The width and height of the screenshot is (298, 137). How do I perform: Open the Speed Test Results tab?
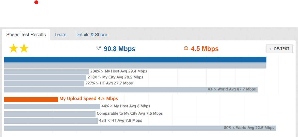tap(26, 35)
